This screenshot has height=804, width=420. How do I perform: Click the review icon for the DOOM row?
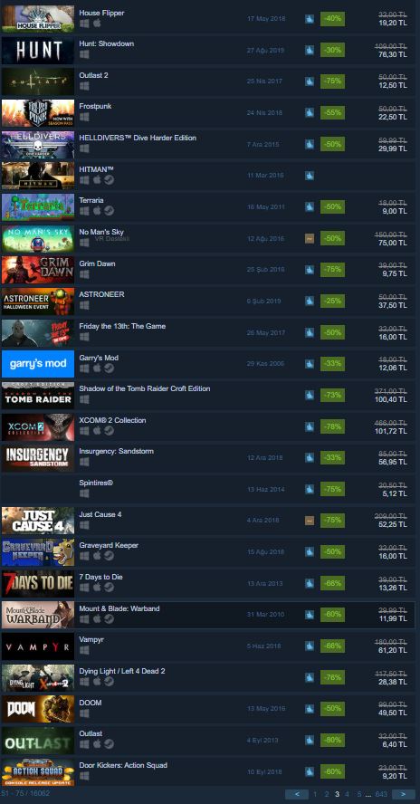point(310,709)
